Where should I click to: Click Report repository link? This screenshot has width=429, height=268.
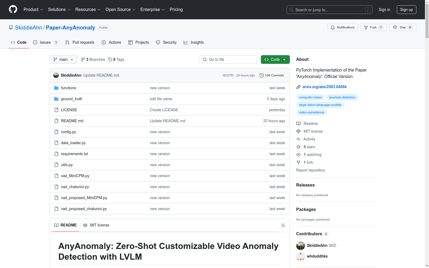point(310,170)
